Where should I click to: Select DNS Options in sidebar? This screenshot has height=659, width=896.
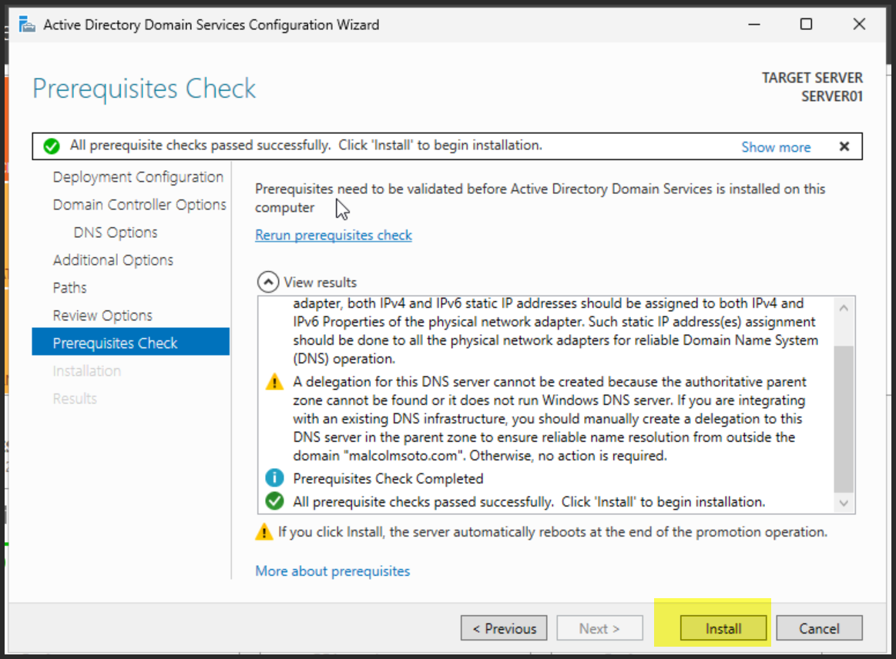click(116, 232)
